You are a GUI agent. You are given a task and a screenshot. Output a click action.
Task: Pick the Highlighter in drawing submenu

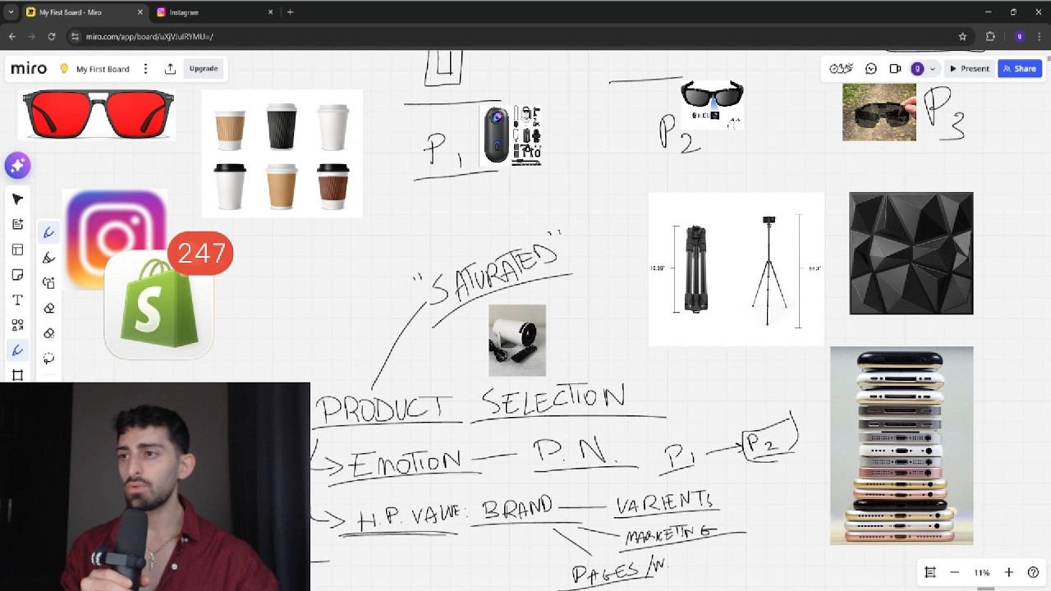tap(48, 258)
